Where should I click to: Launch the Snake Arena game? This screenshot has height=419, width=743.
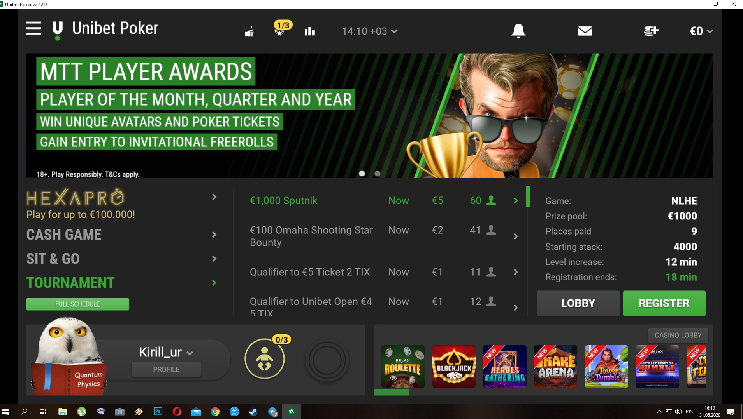pyautogui.click(x=555, y=366)
